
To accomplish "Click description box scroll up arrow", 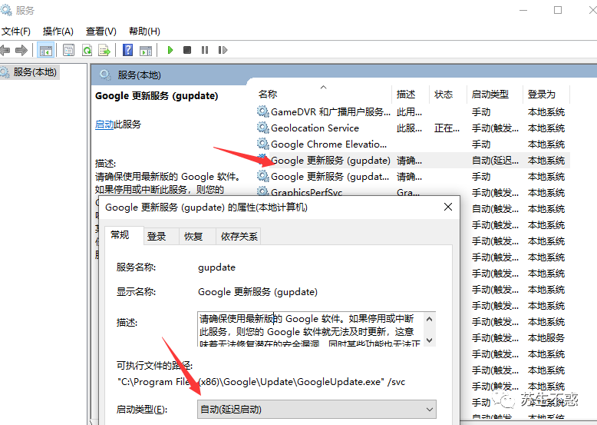I will 430,319.
